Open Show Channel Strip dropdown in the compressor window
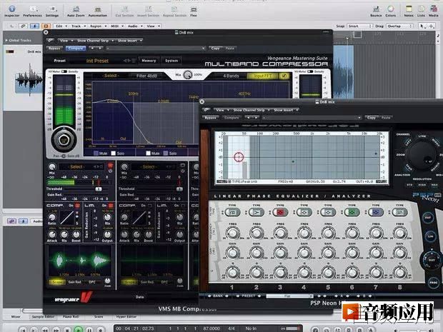 95,41
